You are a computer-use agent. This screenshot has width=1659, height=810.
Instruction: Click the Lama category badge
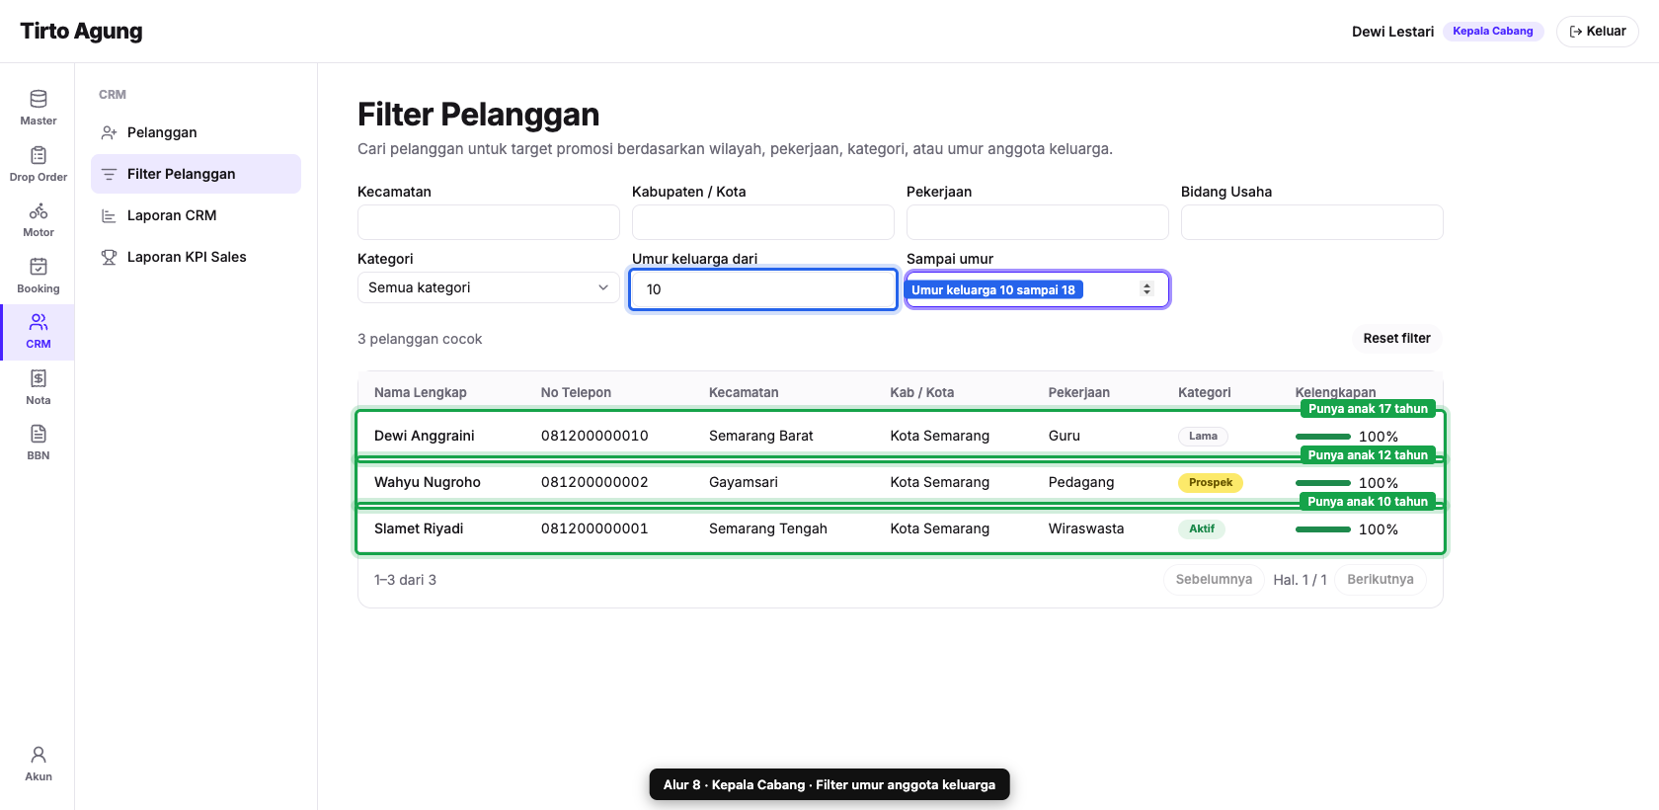pyautogui.click(x=1203, y=436)
